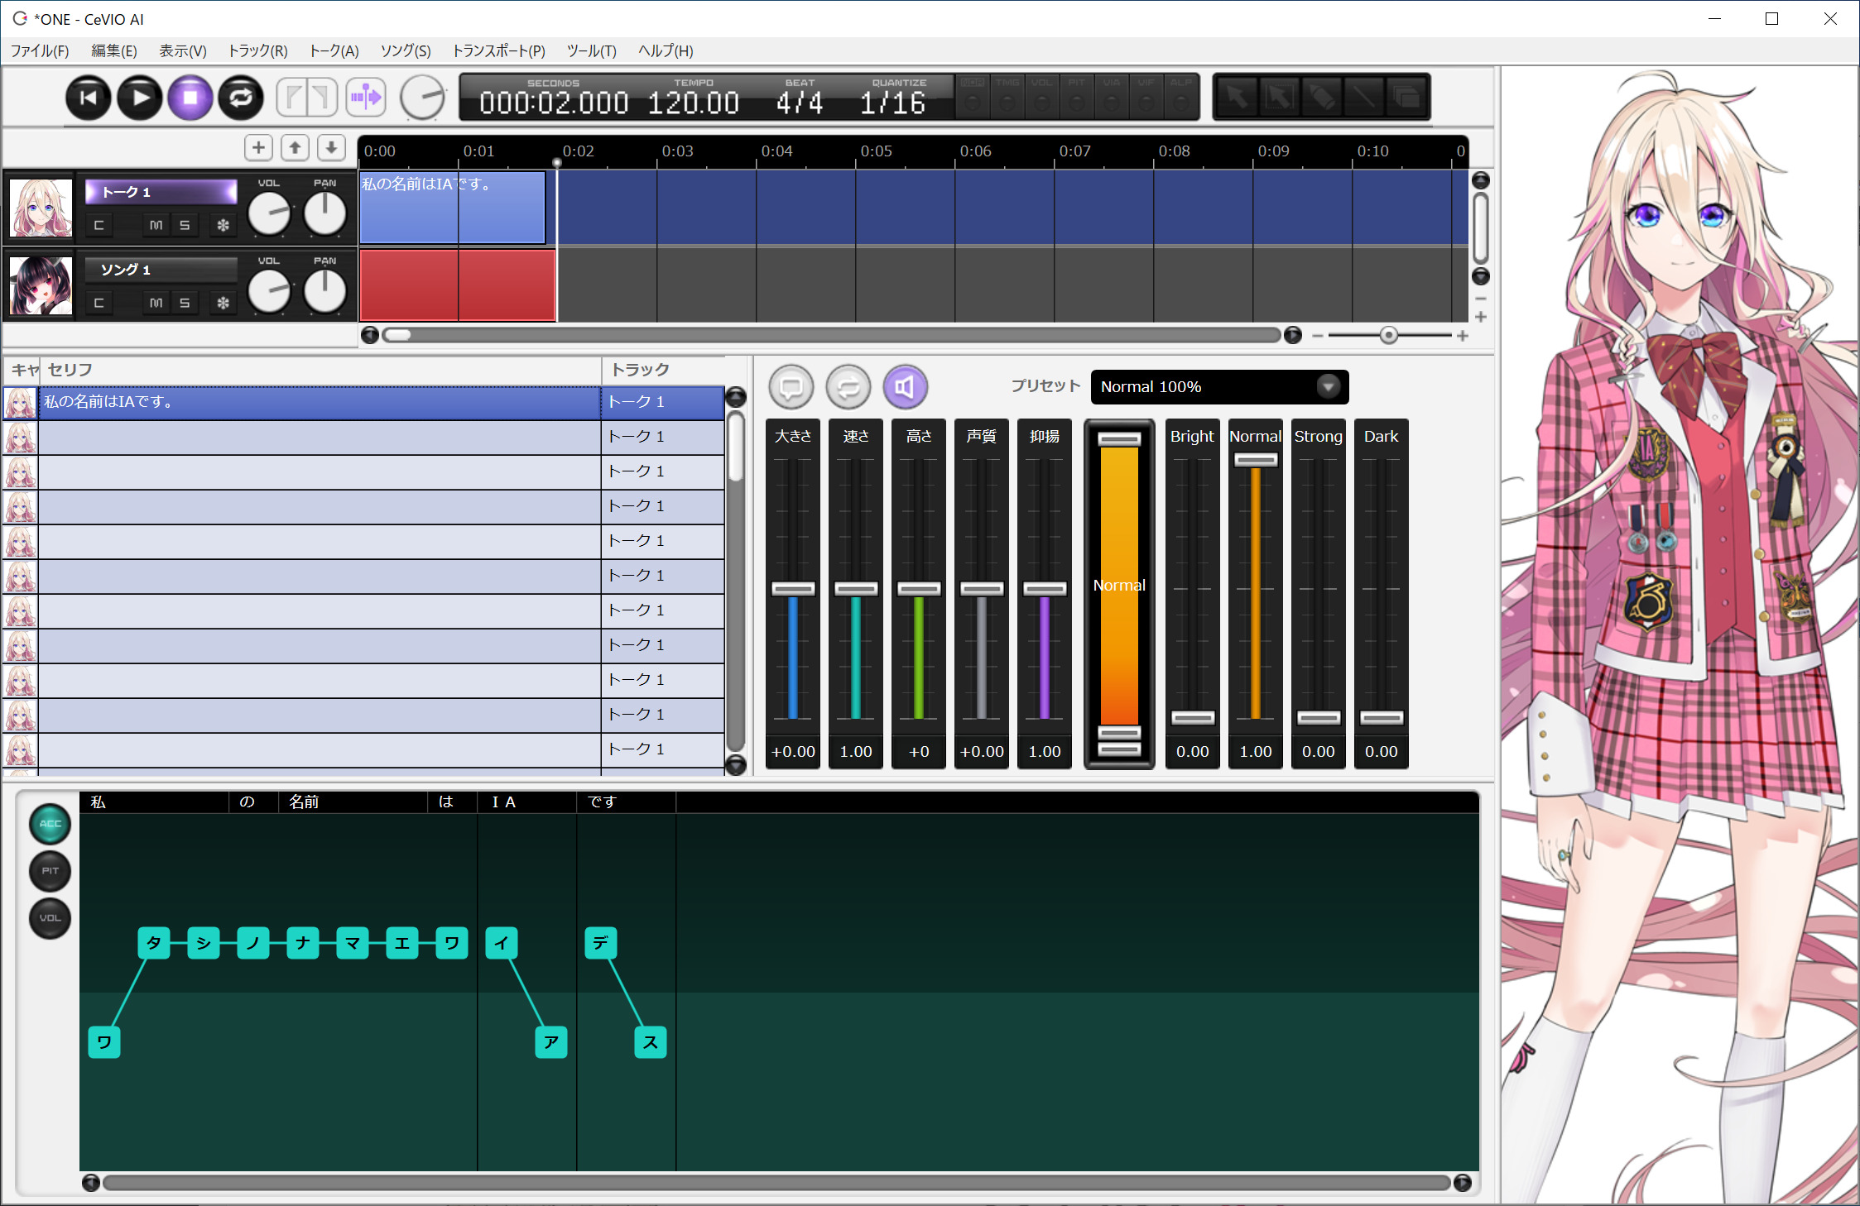Rewind to start with the skip-back button
Viewport: 1860px width, 1206px height.
[x=89, y=98]
